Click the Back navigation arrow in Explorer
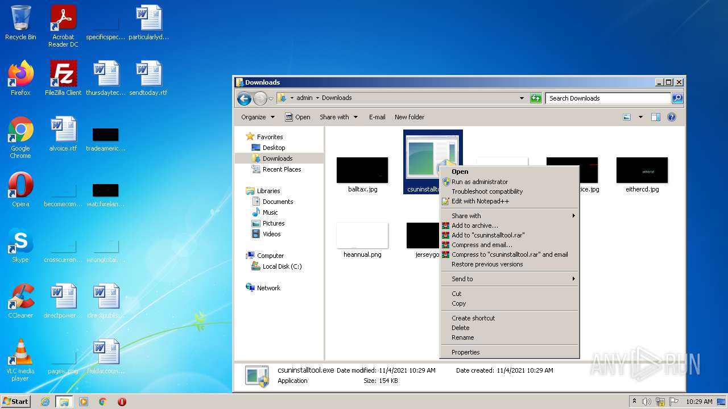This screenshot has width=728, height=409. pyautogui.click(x=245, y=98)
